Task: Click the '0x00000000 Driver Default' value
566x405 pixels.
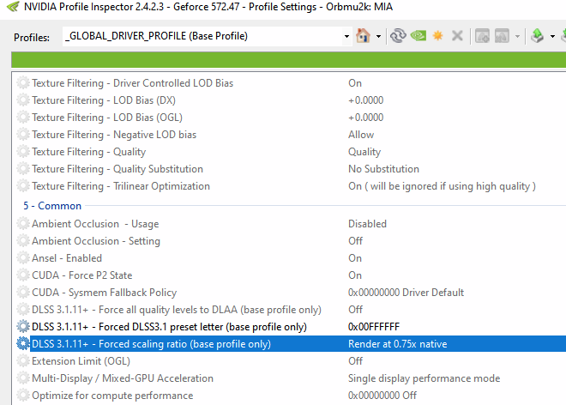Action: [x=406, y=293]
